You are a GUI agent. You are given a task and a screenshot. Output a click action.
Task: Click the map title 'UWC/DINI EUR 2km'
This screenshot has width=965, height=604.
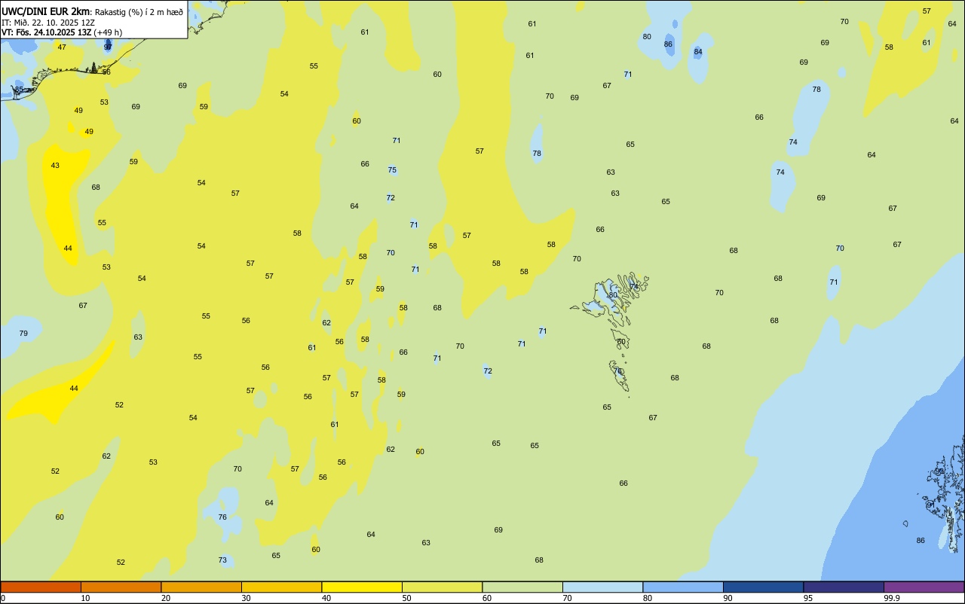tap(46, 11)
